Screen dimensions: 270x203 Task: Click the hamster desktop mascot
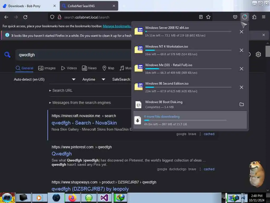point(257,174)
